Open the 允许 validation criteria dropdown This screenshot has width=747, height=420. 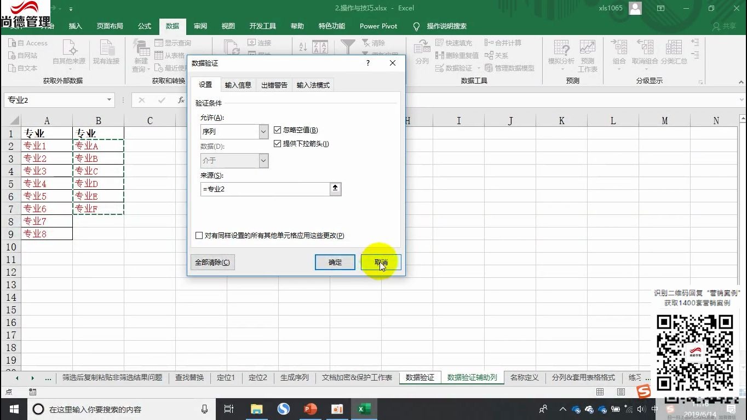click(x=264, y=131)
